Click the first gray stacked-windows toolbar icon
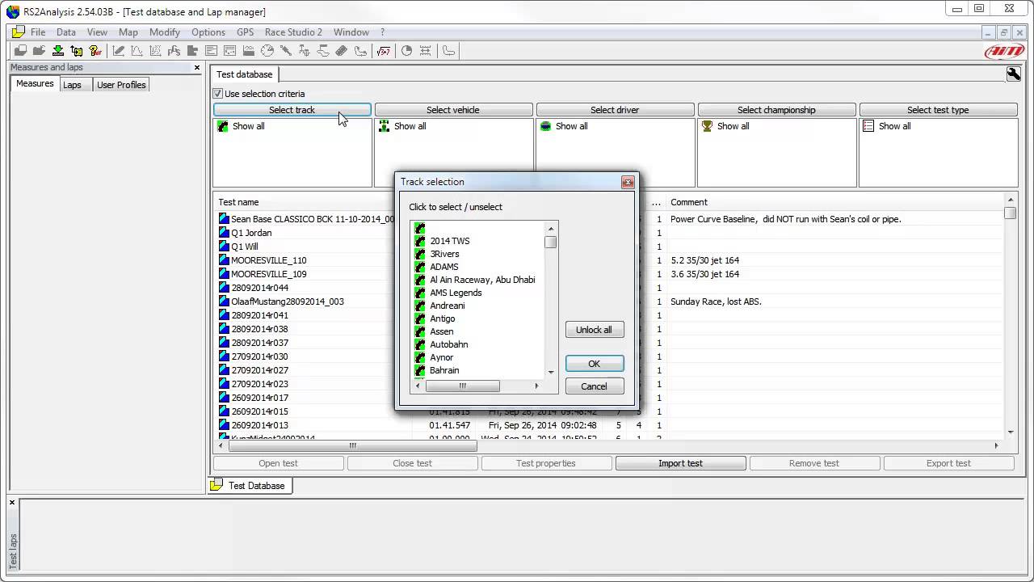The image size is (1034, 582). pyautogui.click(x=20, y=50)
